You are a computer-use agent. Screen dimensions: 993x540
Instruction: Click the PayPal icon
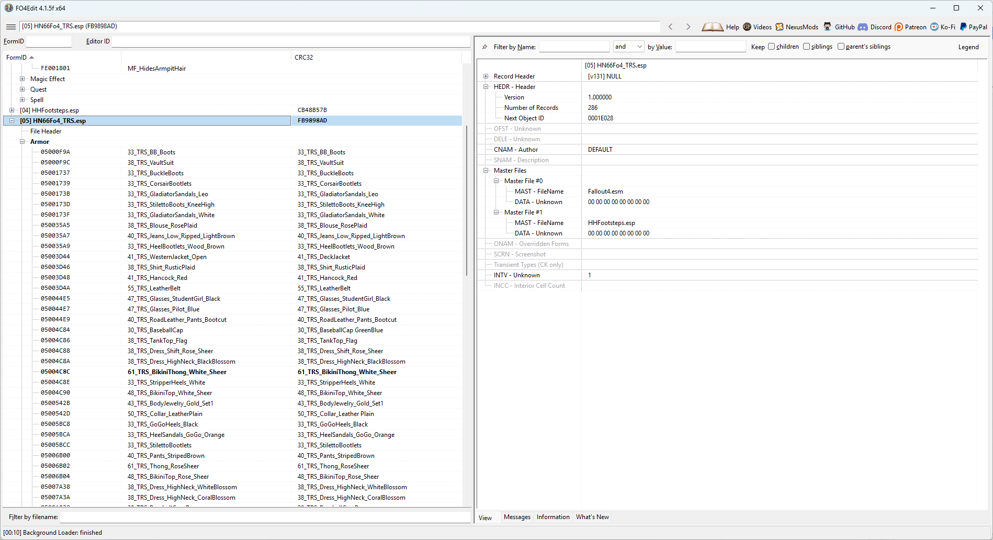pyautogui.click(x=963, y=27)
